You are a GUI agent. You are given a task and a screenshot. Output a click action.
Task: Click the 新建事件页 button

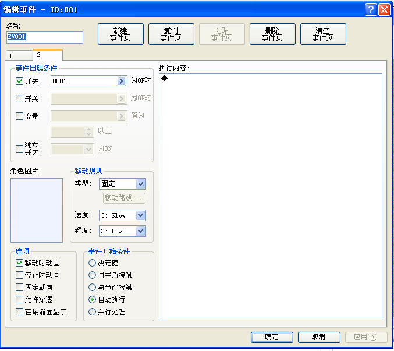tap(120, 34)
